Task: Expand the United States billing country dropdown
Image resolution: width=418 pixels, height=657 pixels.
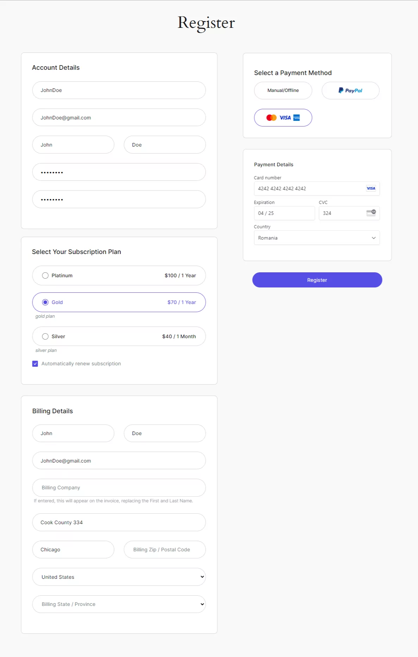Action: pos(119,577)
